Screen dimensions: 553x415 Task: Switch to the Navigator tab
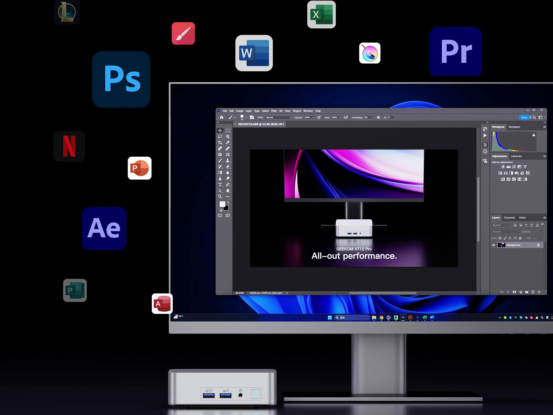(514, 127)
